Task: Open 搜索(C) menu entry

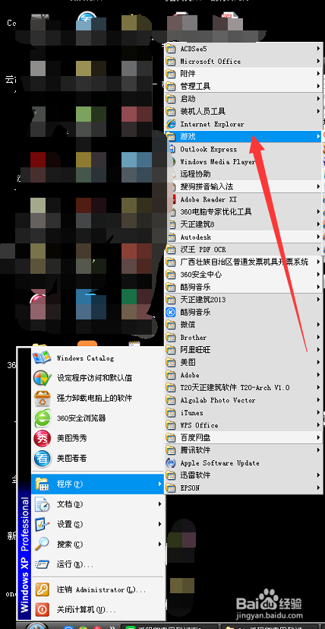Action: click(98, 544)
